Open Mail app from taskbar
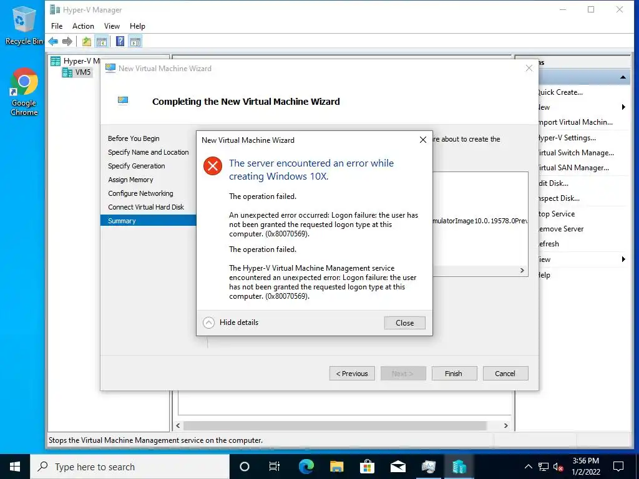The height and width of the screenshot is (479, 639). pos(398,467)
